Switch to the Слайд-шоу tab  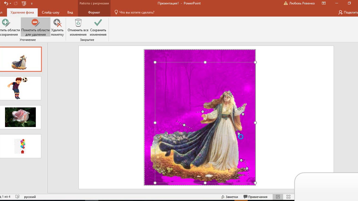(51, 12)
